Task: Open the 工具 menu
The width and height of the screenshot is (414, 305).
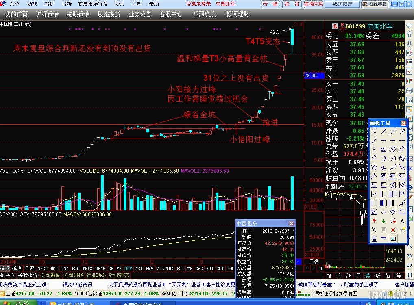Action: (137, 4)
